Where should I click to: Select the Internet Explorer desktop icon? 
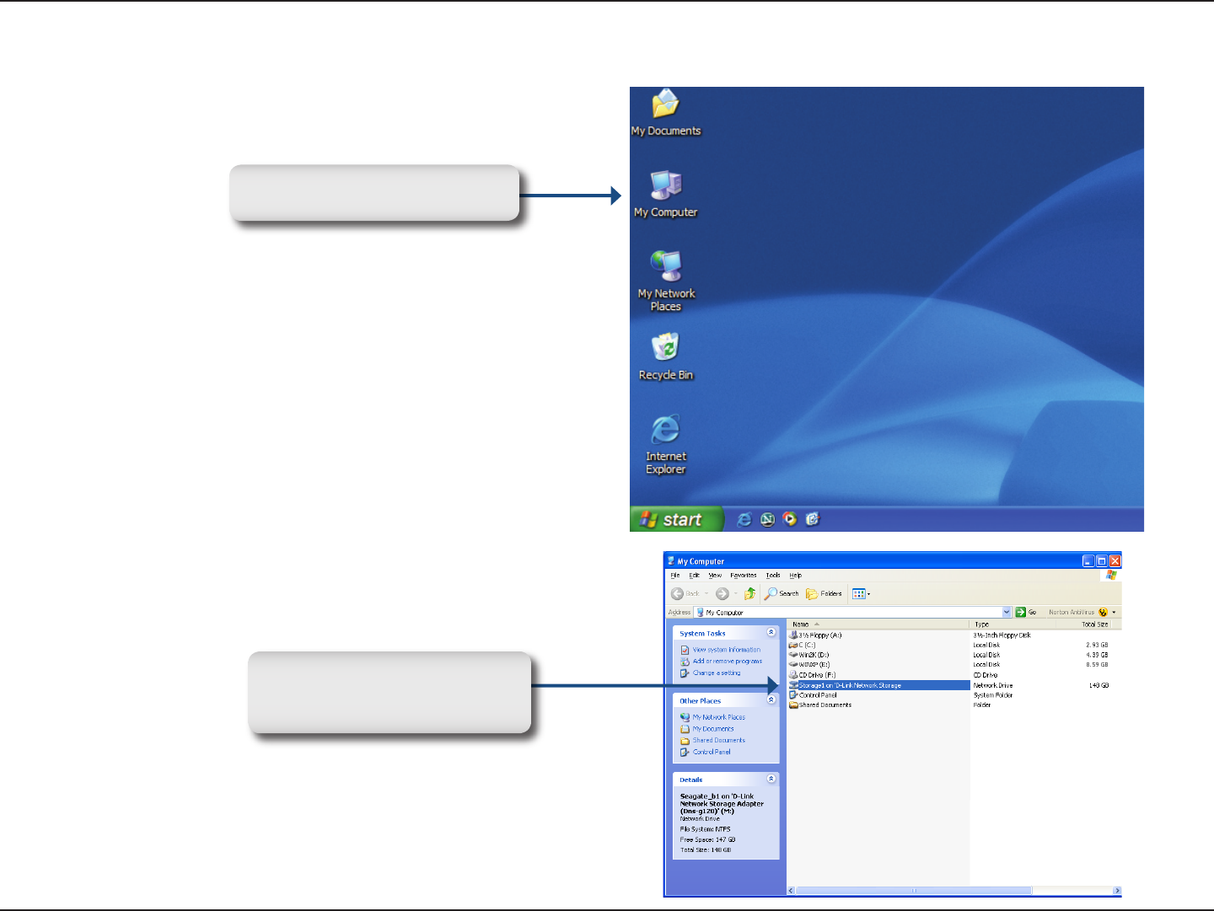pyautogui.click(x=666, y=445)
